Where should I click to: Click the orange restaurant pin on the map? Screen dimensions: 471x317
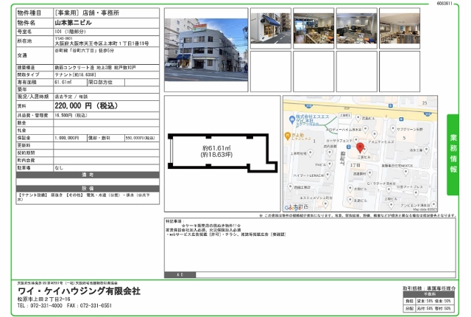287,136
